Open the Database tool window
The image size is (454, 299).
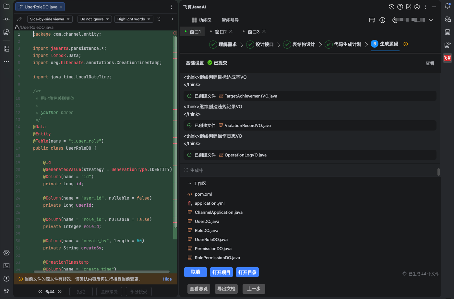[x=448, y=32]
